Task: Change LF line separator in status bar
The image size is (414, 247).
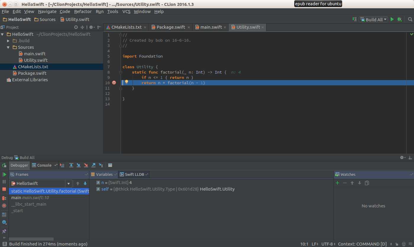Action: 315,244
